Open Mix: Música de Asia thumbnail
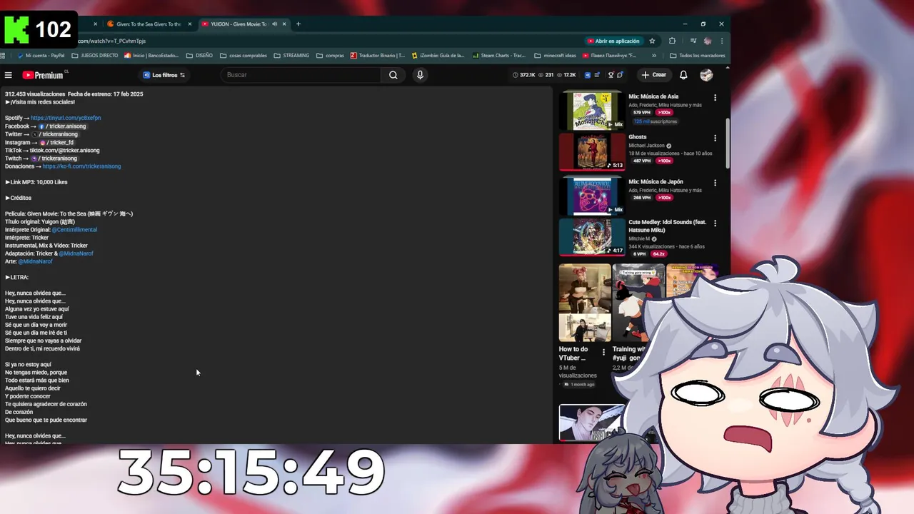 click(x=592, y=110)
